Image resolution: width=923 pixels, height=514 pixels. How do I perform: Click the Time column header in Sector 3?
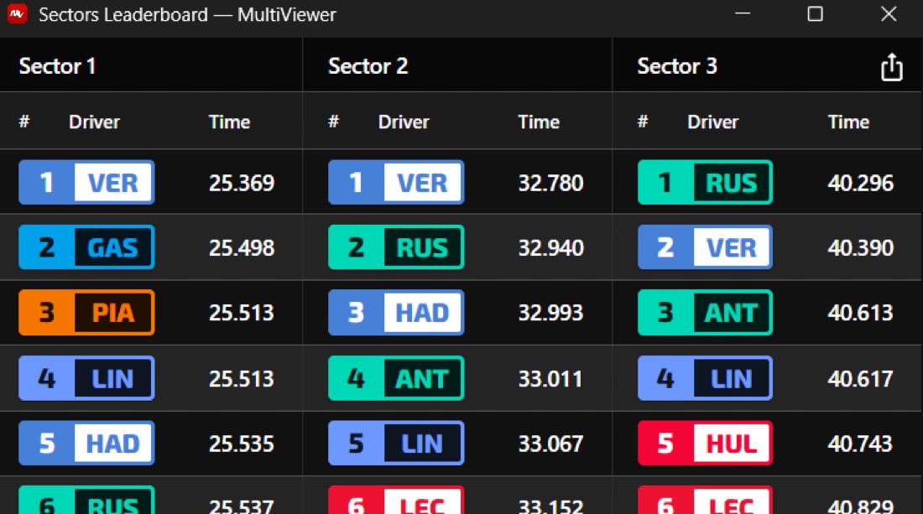point(848,122)
